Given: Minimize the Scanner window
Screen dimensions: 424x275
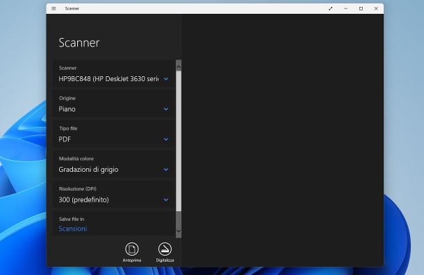Looking at the screenshot, I should coord(345,8).
